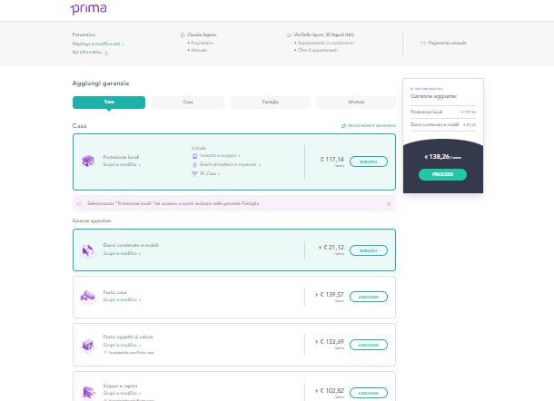Expand Incendio e scoppio details

pyautogui.click(x=220, y=156)
